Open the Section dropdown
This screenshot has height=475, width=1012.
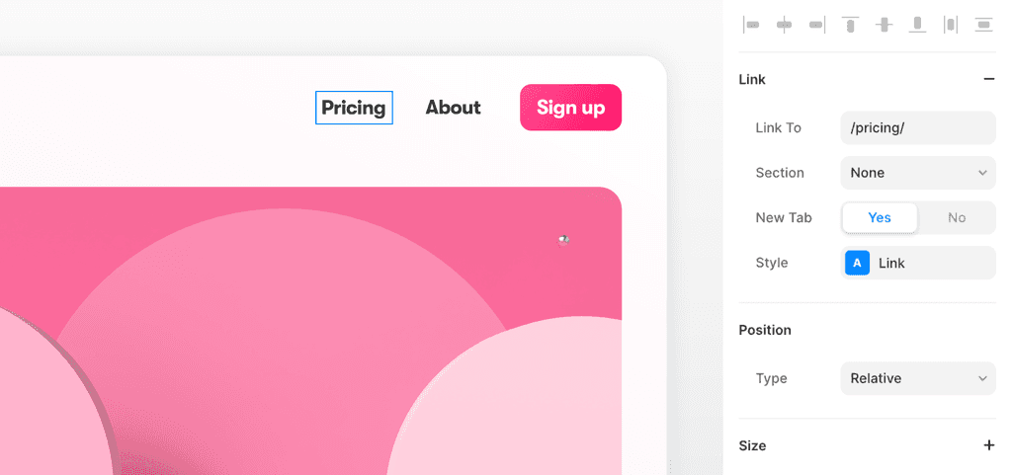point(918,173)
